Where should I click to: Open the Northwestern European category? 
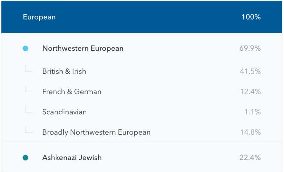point(83,49)
